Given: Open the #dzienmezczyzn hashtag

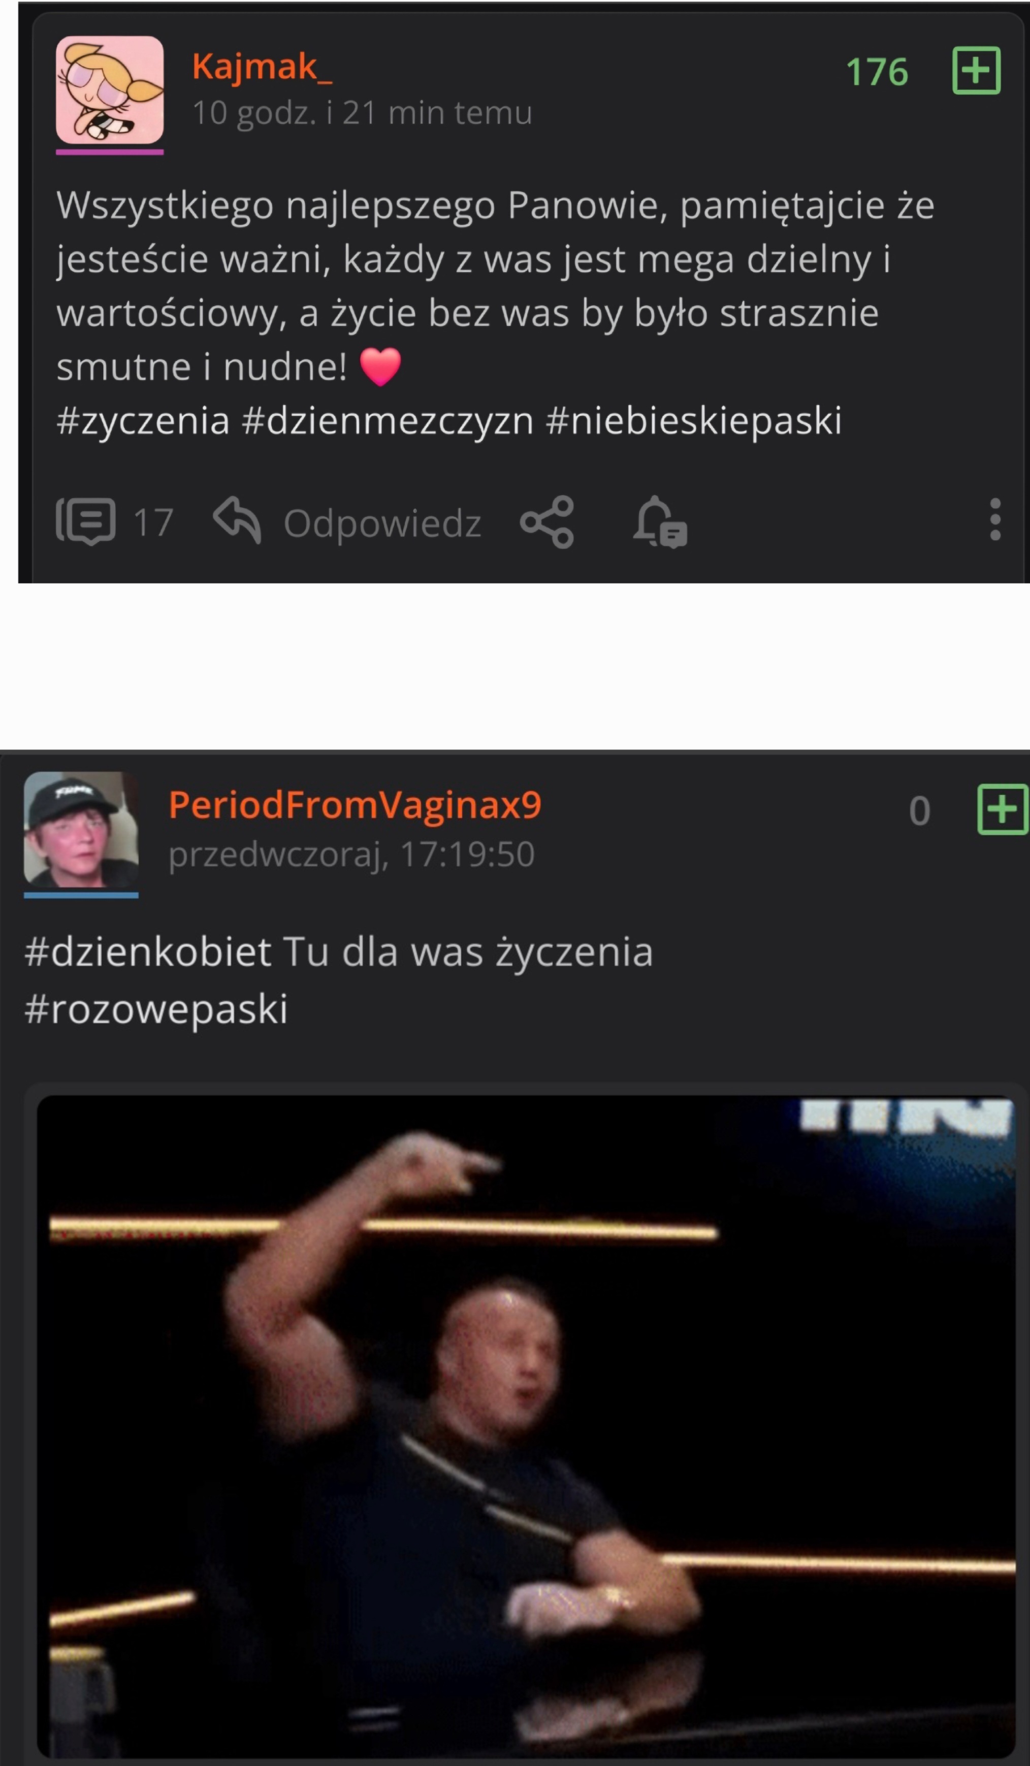Looking at the screenshot, I should 387,420.
